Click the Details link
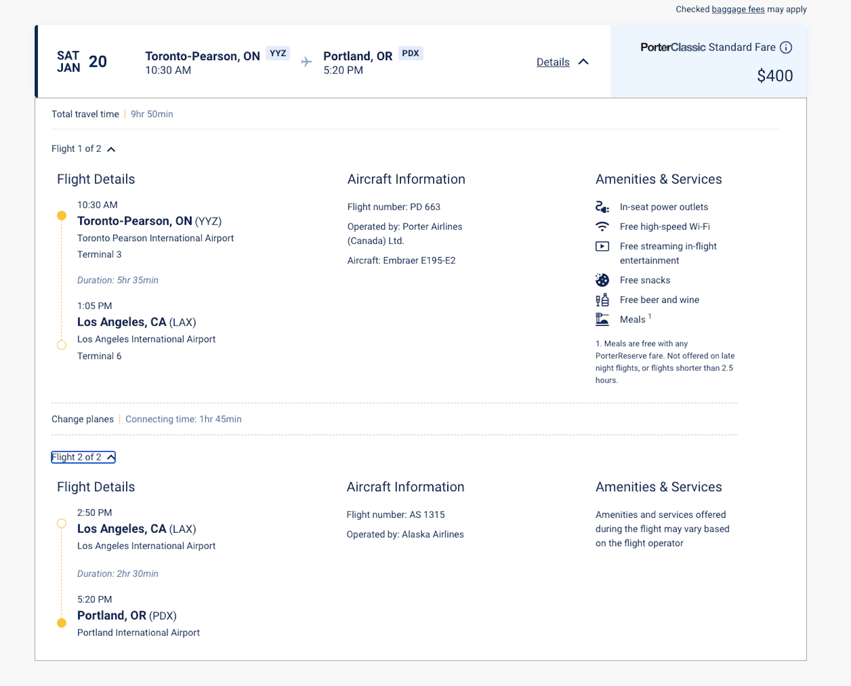 point(552,62)
